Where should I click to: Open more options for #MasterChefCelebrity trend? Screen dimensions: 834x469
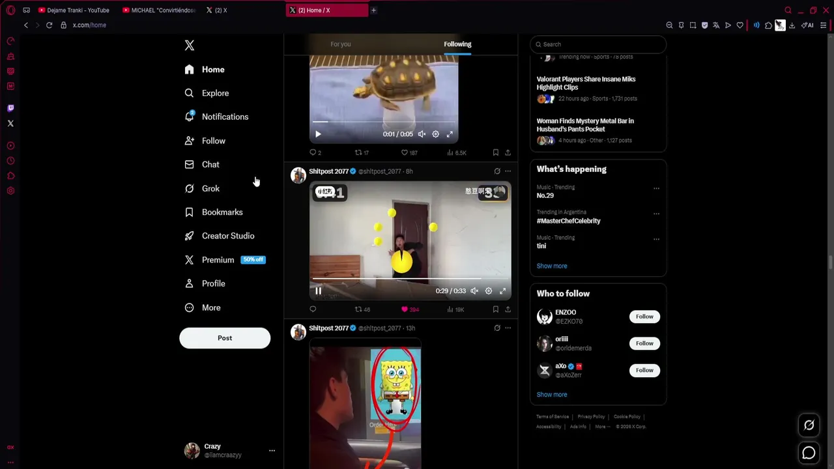pyautogui.click(x=656, y=214)
